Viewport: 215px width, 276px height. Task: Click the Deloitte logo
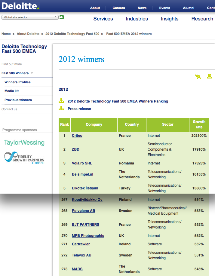20,6
